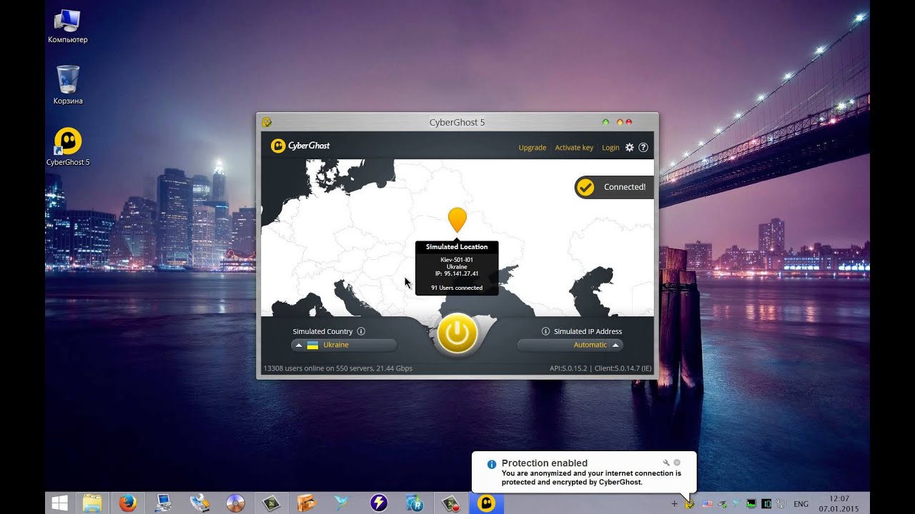The image size is (915, 514).
Task: Dismiss the Protection enabled notification
Action: (x=677, y=463)
